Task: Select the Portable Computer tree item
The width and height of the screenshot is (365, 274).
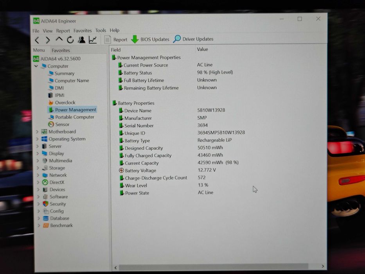Action: (75, 117)
